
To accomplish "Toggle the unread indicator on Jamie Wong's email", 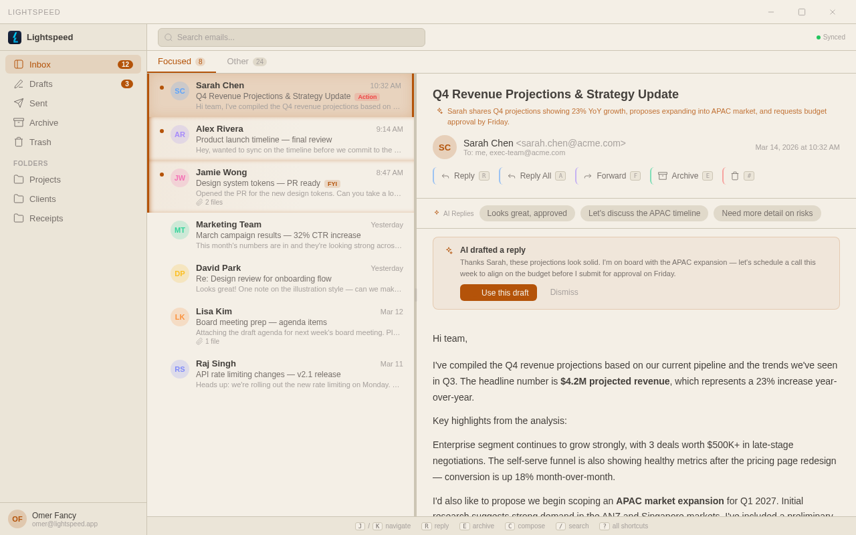I will point(161,173).
